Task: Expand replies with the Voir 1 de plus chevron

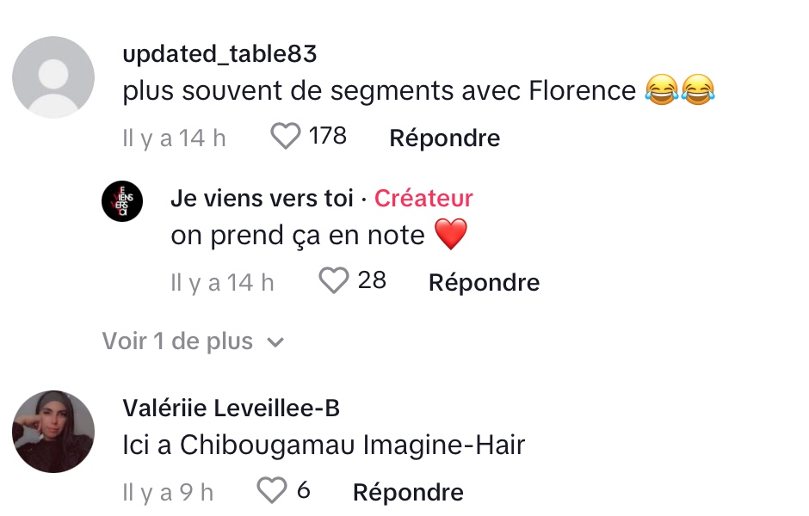Action: tap(275, 342)
